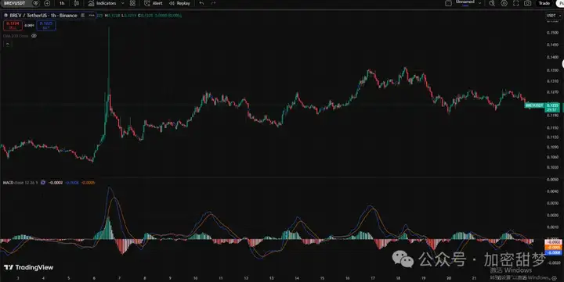Open the quick search magnifier icon
Image resolution: width=564 pixels, height=282 pixels.
[x=492, y=3]
